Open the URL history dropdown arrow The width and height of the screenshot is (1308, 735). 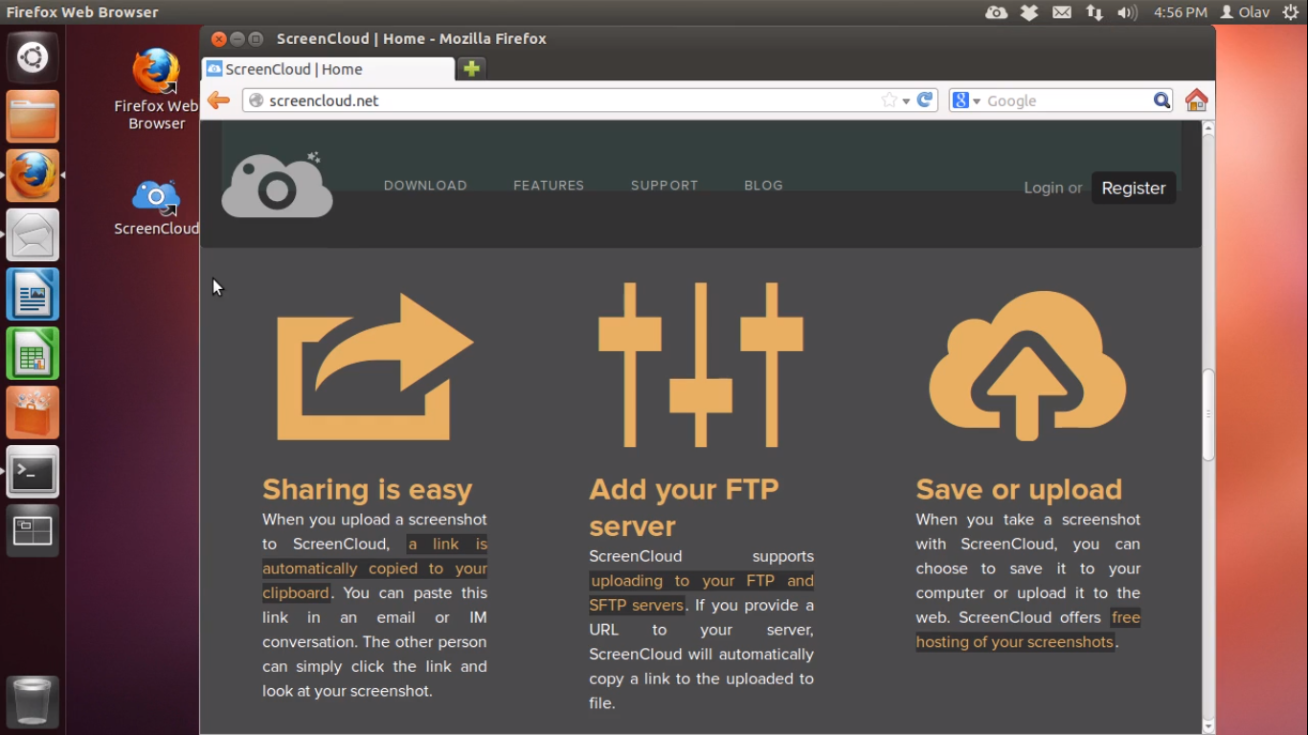coord(906,101)
